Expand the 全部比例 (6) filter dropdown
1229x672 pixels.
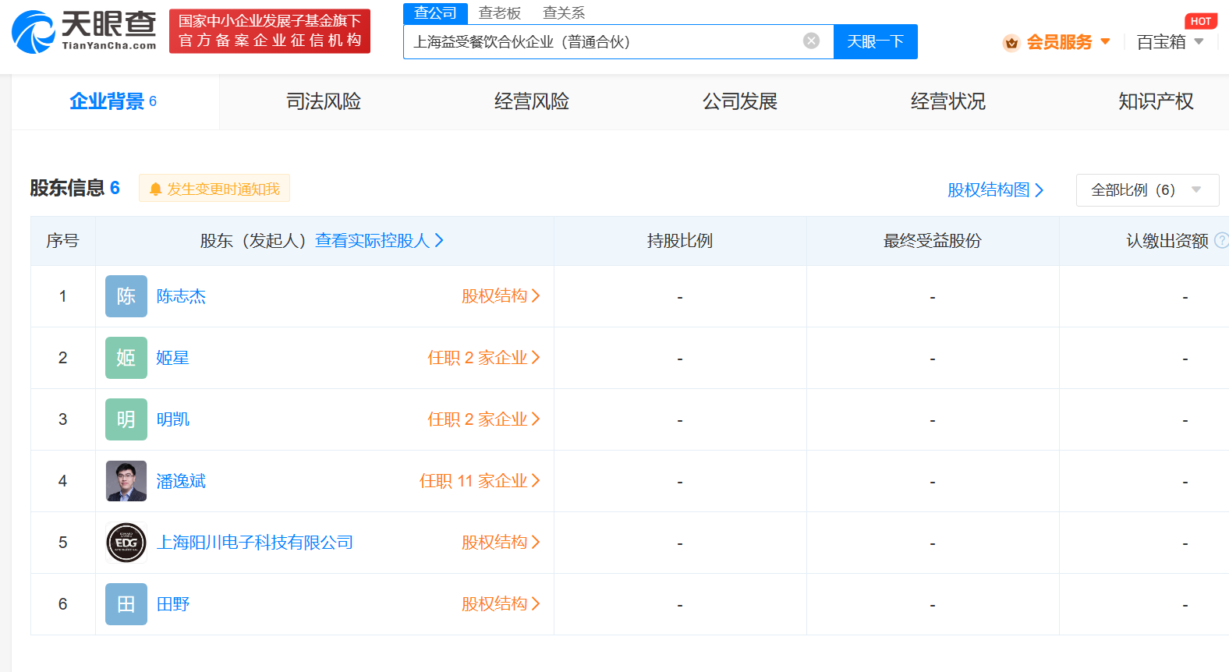1147,190
